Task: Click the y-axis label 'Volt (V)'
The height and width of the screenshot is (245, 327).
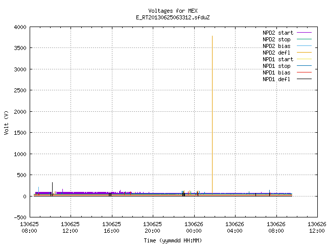Action: coord(6,122)
